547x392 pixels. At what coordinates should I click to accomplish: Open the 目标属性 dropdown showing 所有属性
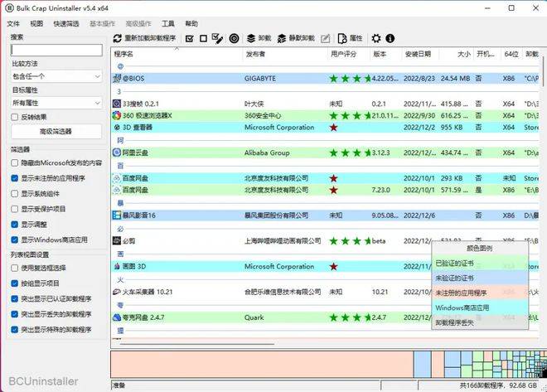(x=56, y=103)
